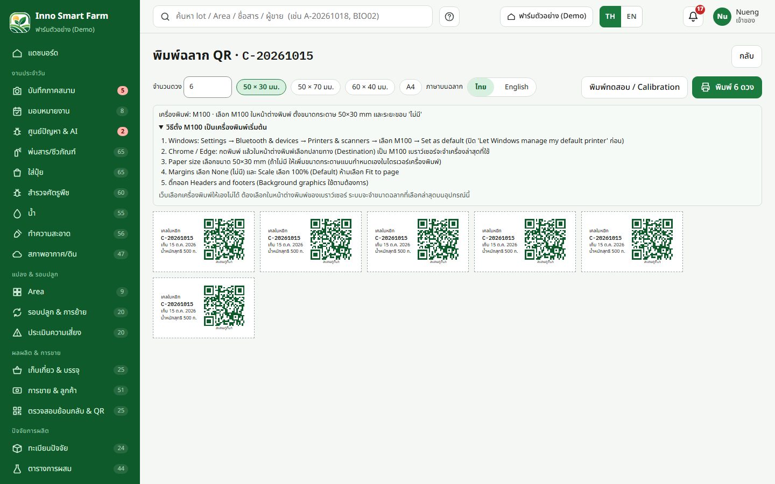Click the warning triangle icon for ประเมินความเสี่ยง
Viewport: 775px width, 484px height.
tap(17, 333)
